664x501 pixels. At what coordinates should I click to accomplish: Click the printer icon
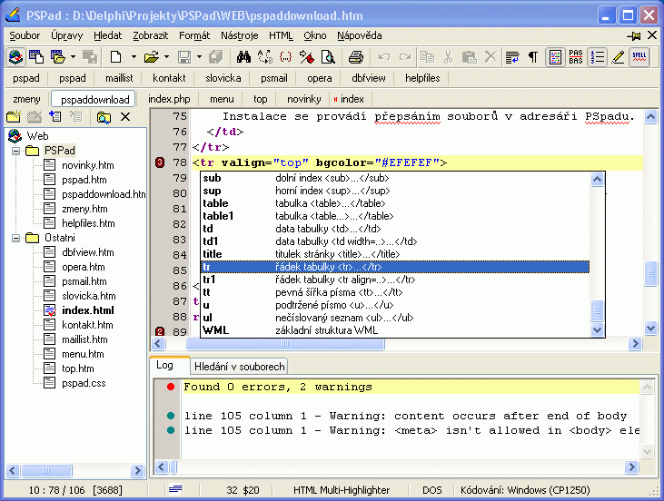pos(356,56)
